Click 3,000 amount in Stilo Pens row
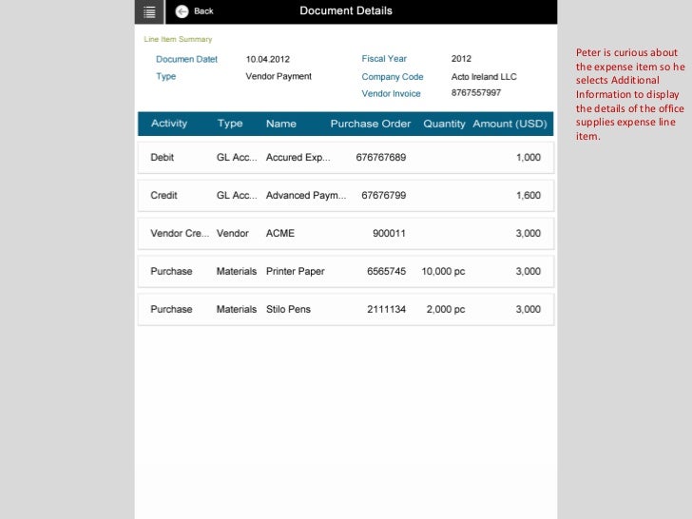Screen dimensions: 692x519 (529, 309)
